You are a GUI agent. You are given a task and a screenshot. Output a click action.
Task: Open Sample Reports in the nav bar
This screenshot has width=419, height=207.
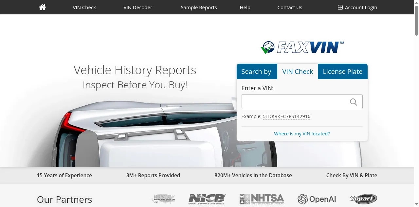pos(199,7)
